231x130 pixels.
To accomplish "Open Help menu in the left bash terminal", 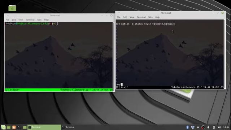I will tap(46, 20).
